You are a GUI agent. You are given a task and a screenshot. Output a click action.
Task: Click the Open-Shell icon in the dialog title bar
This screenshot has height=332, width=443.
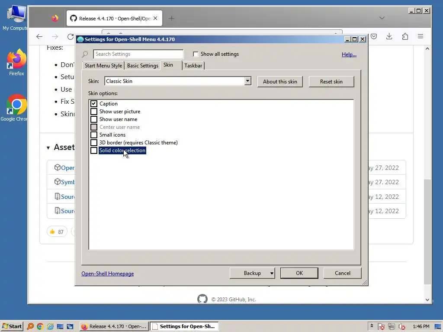click(x=80, y=39)
